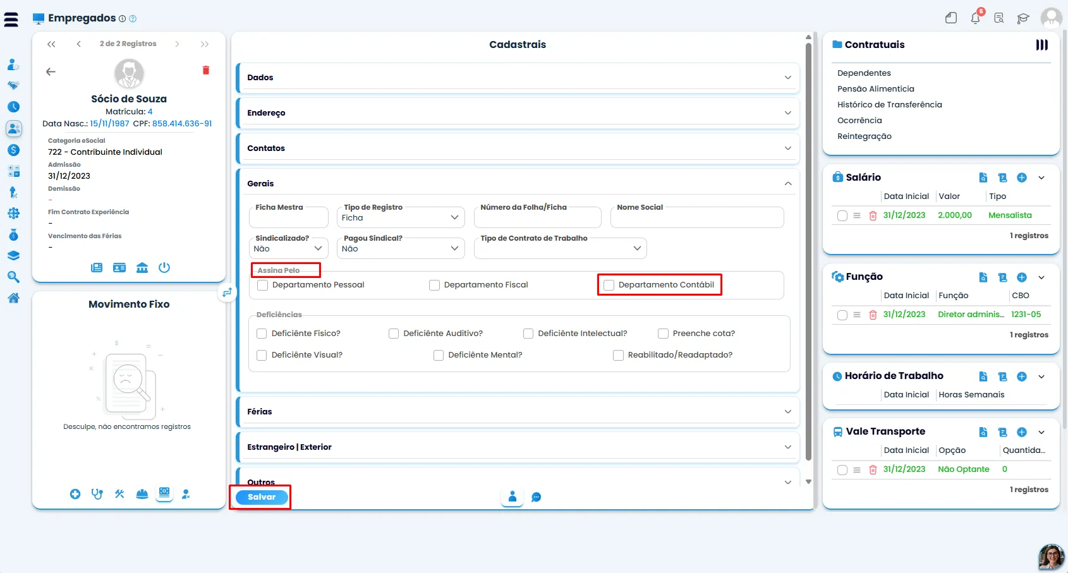Open Reintegração entry
1068x573 pixels.
864,136
